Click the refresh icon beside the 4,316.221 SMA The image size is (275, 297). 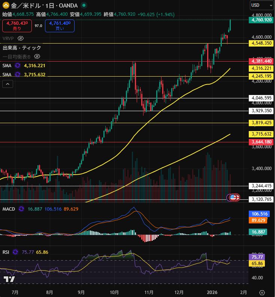[18, 65]
